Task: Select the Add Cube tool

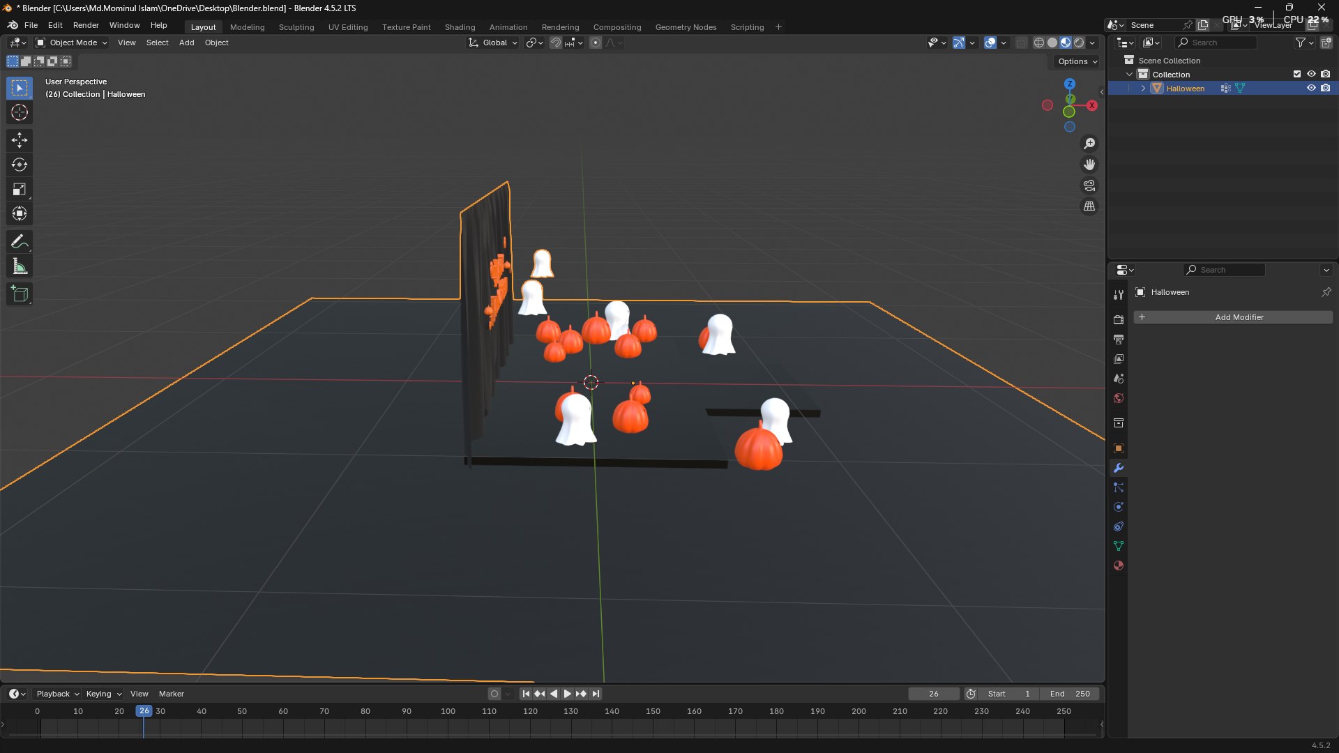Action: coord(20,294)
